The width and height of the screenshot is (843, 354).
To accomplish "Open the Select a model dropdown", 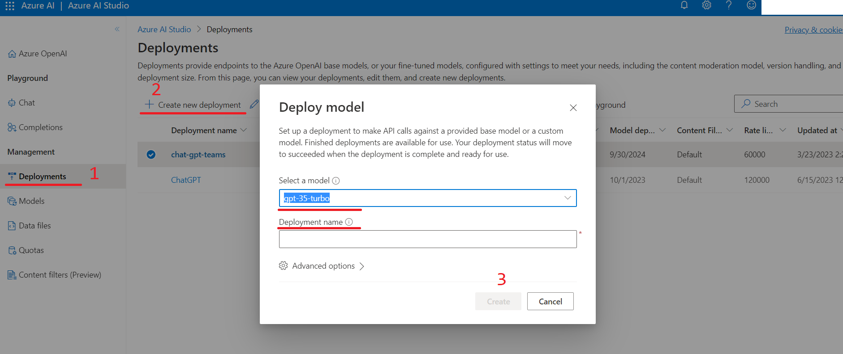I will coord(428,198).
